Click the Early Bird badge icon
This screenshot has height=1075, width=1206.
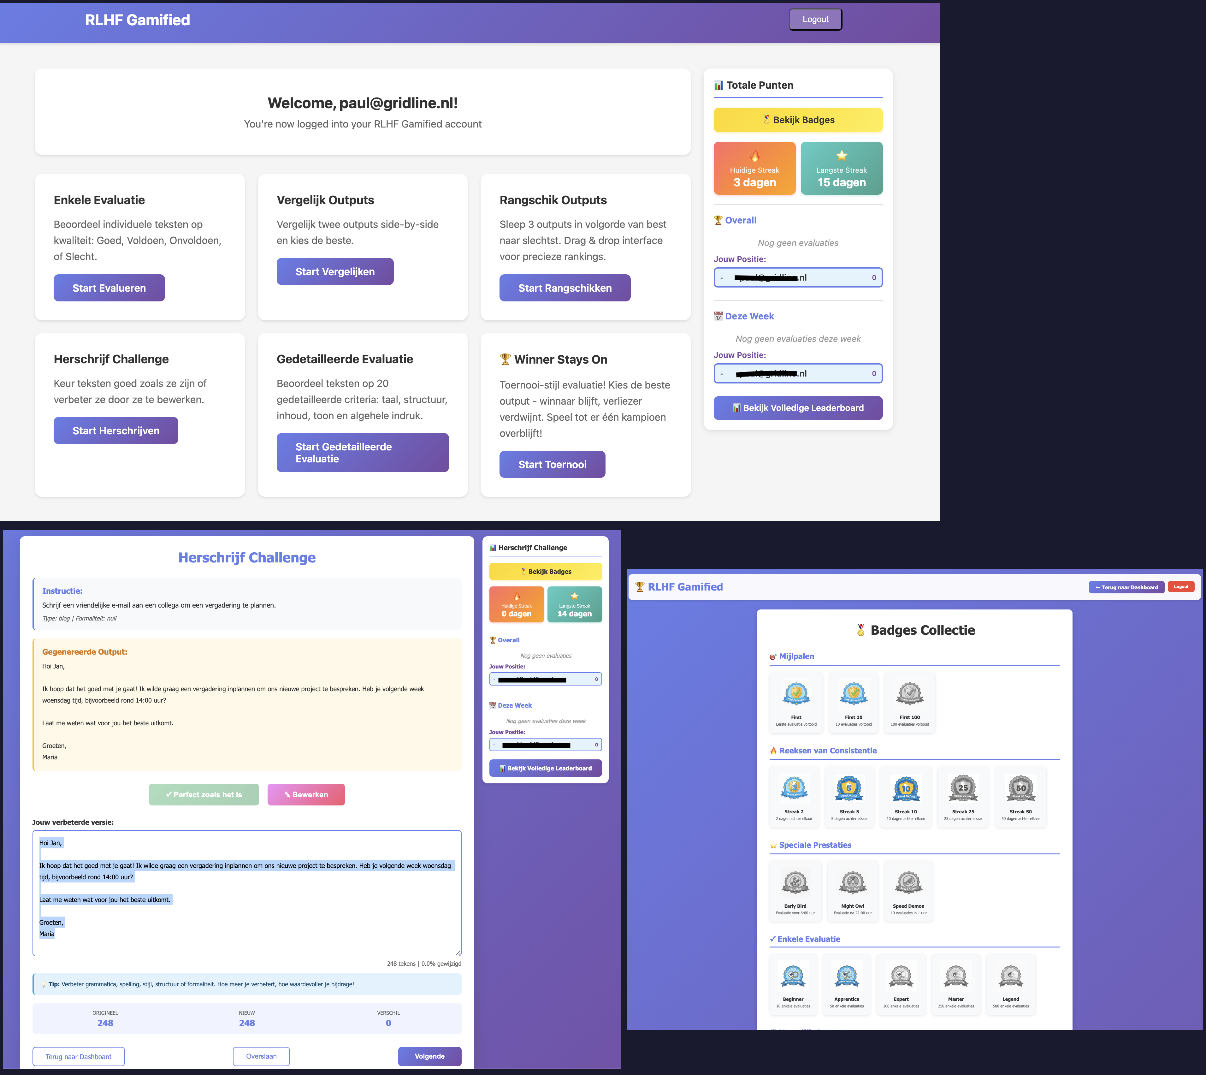[x=795, y=882]
